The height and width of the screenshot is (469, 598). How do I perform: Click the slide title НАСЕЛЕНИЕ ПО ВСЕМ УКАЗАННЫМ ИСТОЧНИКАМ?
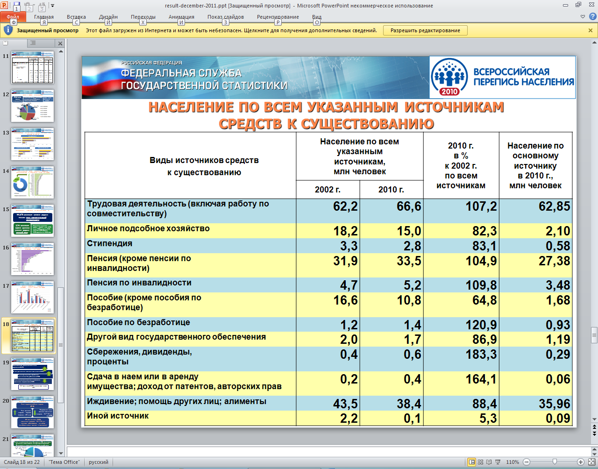pos(327,107)
